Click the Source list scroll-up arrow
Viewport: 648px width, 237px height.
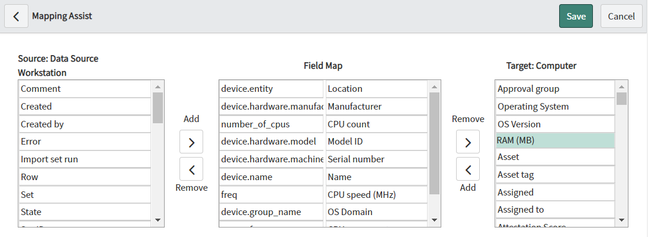pyautogui.click(x=158, y=87)
